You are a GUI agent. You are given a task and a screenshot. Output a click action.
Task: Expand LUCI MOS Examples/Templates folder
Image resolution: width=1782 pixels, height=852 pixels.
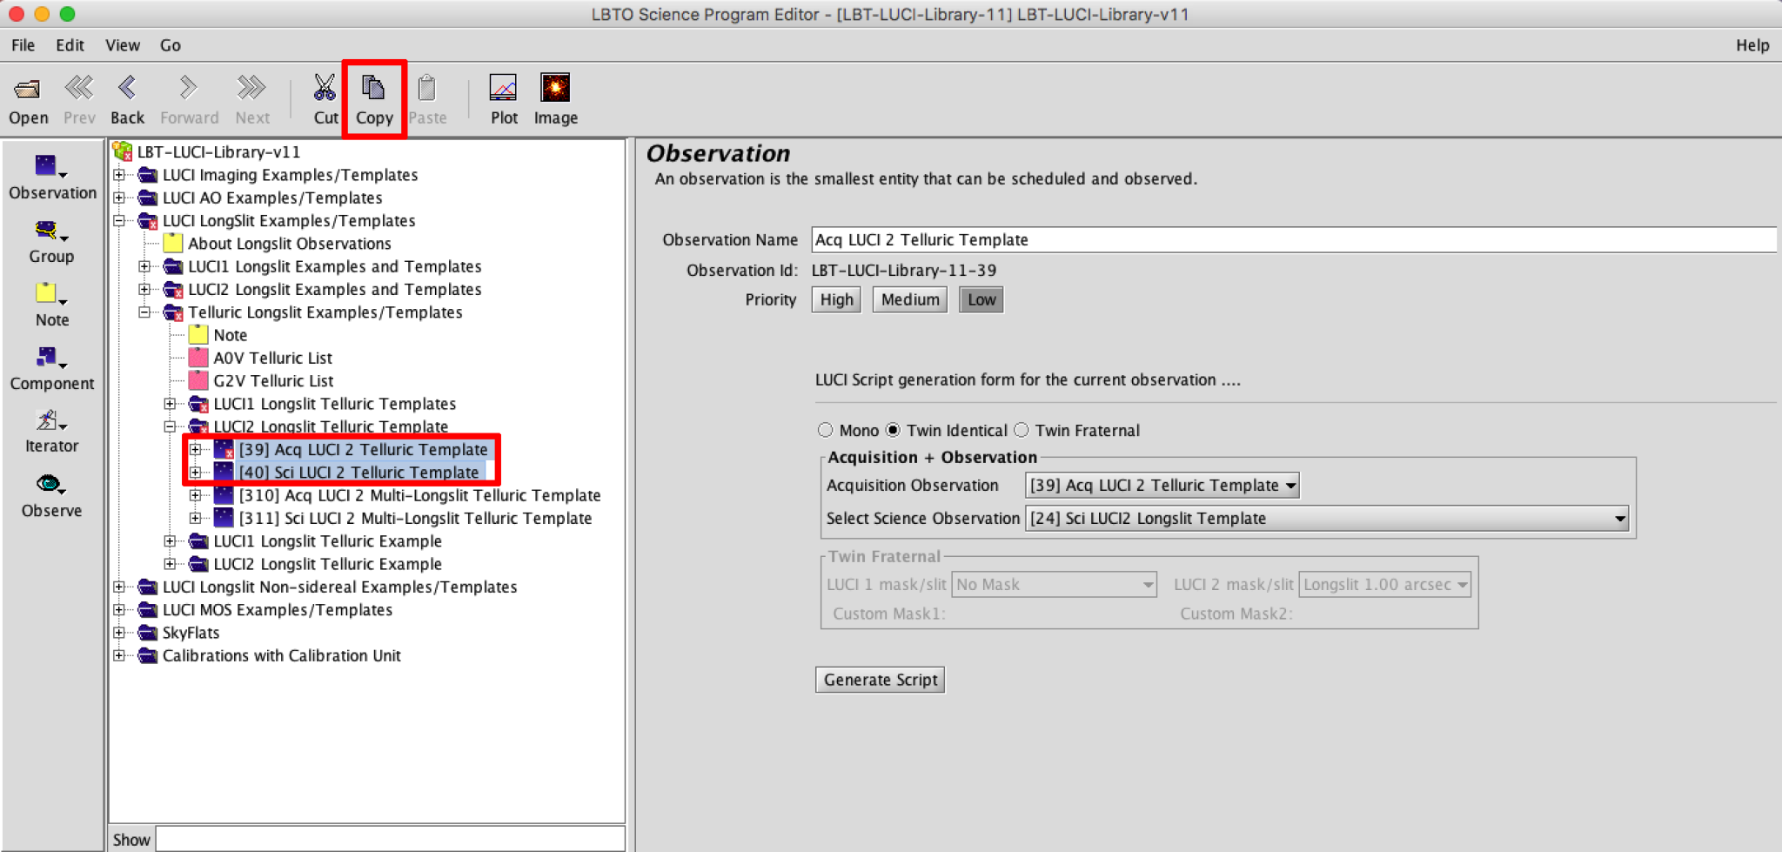coord(119,610)
